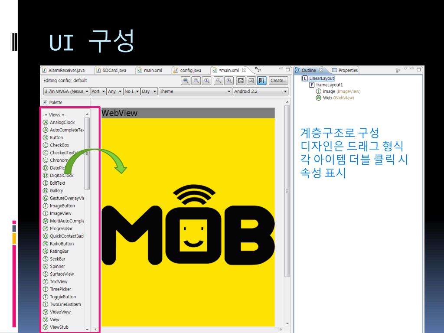Click the MOB image in the layout canvas
This screenshot has height=333, width=444.
pyautogui.click(x=188, y=222)
